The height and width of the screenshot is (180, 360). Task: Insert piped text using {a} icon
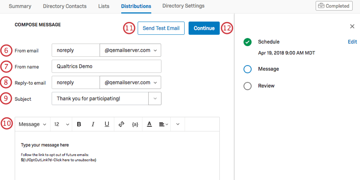(x=135, y=125)
